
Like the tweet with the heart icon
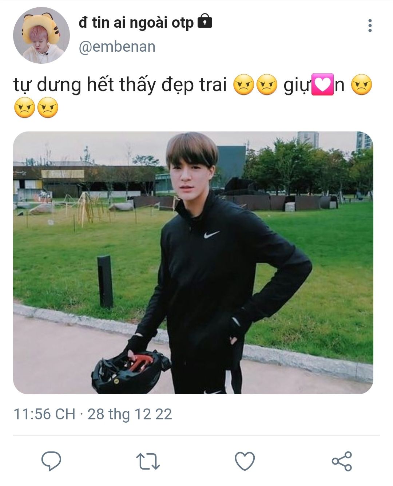[x=245, y=461]
